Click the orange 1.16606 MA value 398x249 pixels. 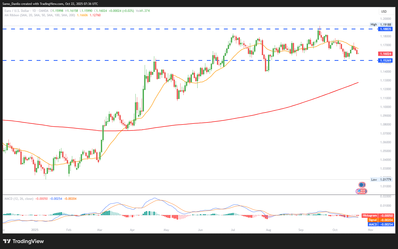(82, 15)
